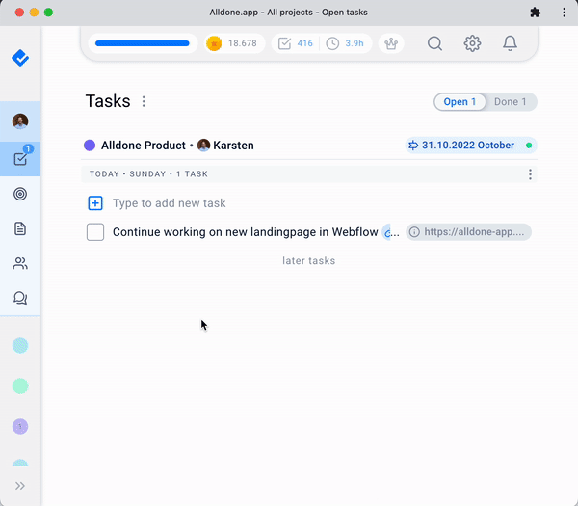This screenshot has height=506, width=578.
Task: Open Tasks heading options menu
Action: pyautogui.click(x=144, y=101)
